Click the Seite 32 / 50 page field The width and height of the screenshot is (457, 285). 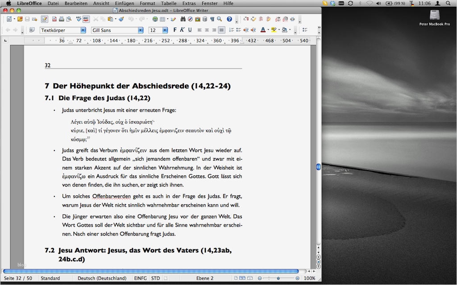18,278
